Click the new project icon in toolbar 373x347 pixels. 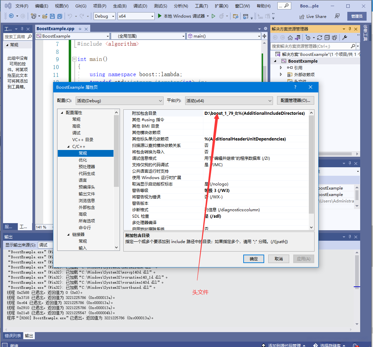pos(33,16)
